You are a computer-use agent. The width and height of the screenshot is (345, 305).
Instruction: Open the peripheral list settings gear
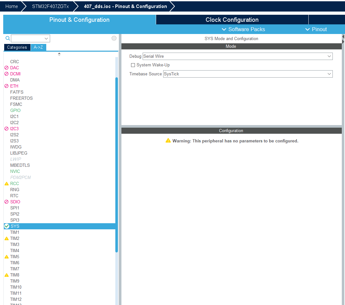[114, 38]
